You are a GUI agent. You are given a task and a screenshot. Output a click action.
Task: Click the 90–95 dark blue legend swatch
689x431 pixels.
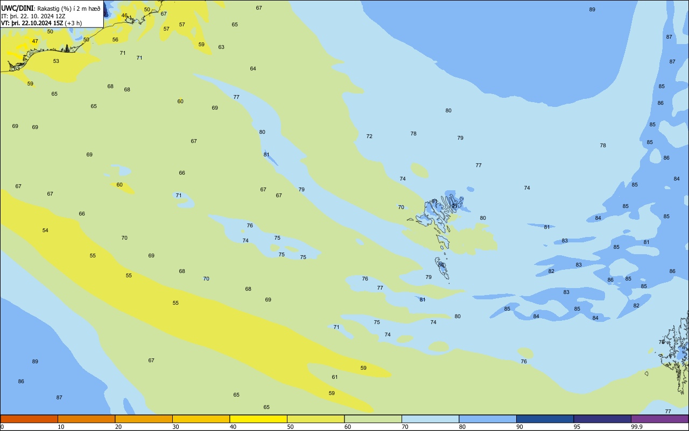point(545,419)
